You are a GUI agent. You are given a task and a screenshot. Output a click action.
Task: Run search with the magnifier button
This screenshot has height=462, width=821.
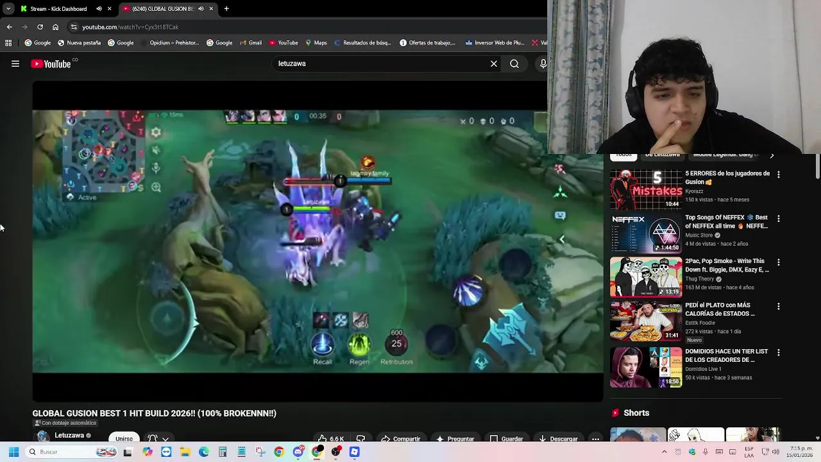tap(514, 64)
